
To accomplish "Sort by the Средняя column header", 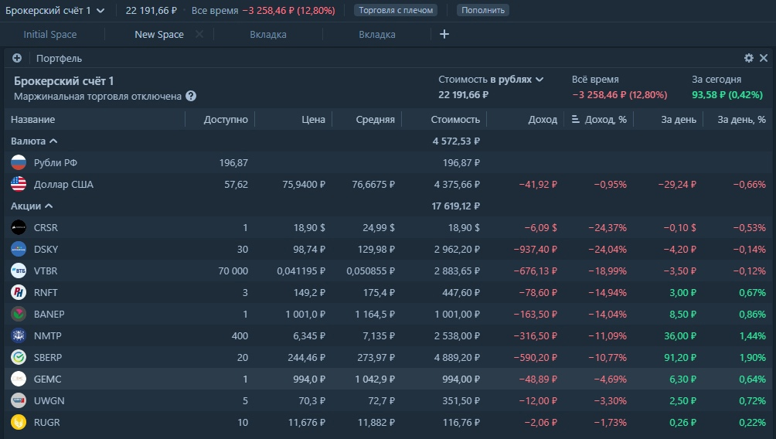I will pyautogui.click(x=375, y=119).
